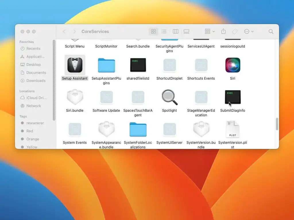Open the SystemFolderLocalizations folder
The image size is (294, 220).
point(138,129)
